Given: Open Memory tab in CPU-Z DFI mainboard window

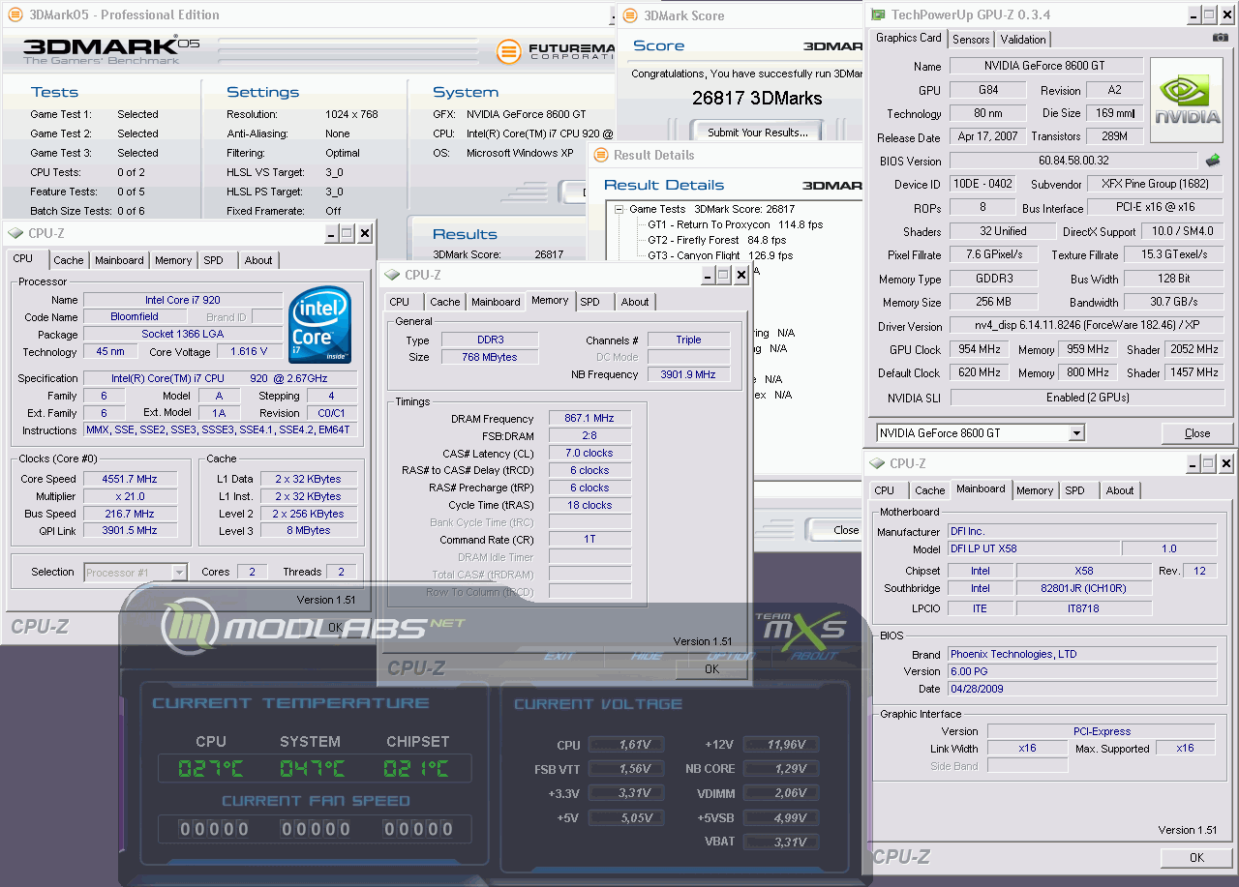Looking at the screenshot, I should 1035,490.
